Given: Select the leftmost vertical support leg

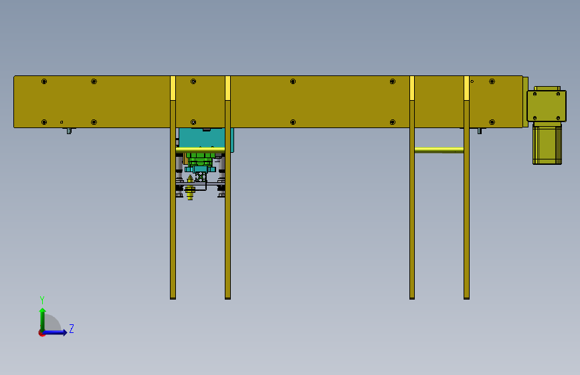Looking at the screenshot, I should [173, 187].
